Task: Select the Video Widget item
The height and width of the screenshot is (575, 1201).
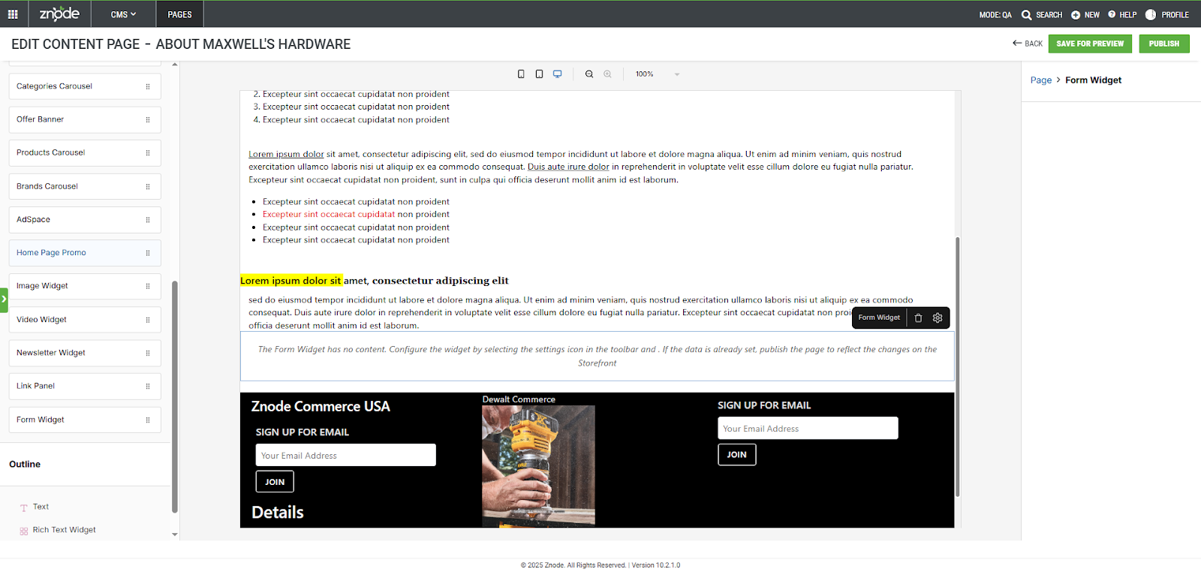Action: pos(85,320)
